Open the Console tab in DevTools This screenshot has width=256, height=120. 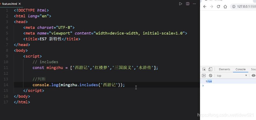[240, 69]
